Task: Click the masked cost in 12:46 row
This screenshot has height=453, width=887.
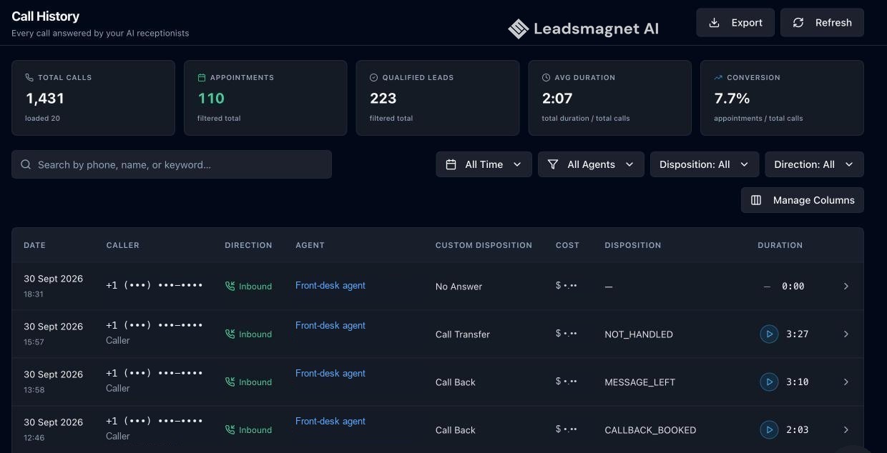Action: click(x=567, y=429)
